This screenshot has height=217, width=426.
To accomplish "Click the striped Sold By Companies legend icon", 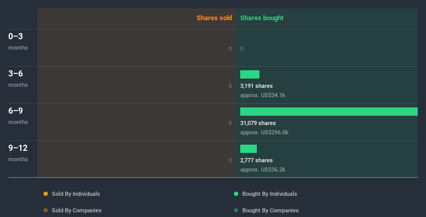I will pyautogui.click(x=46, y=210).
